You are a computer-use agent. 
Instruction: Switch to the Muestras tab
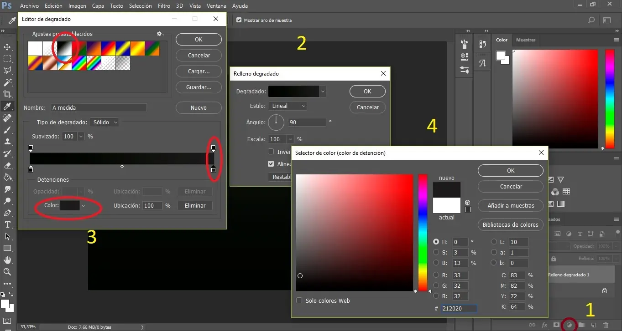pyautogui.click(x=526, y=40)
